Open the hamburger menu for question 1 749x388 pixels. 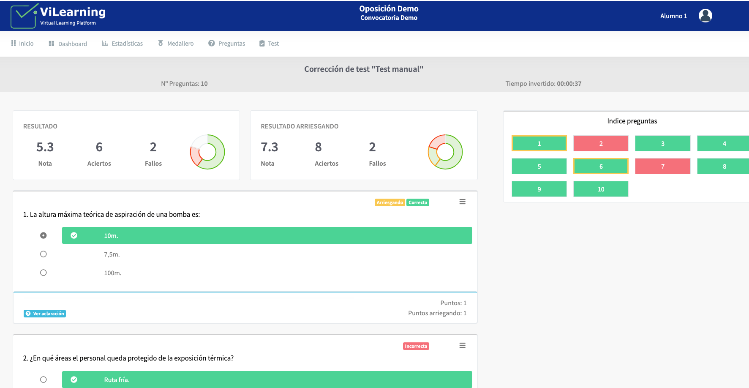point(462,202)
